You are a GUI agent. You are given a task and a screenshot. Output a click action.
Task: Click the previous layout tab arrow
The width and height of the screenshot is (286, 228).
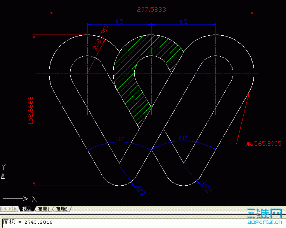coord(5,209)
